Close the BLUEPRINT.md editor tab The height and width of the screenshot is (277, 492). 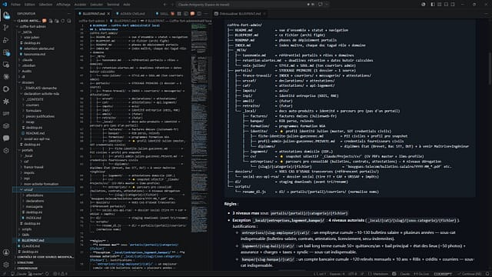(108, 14)
